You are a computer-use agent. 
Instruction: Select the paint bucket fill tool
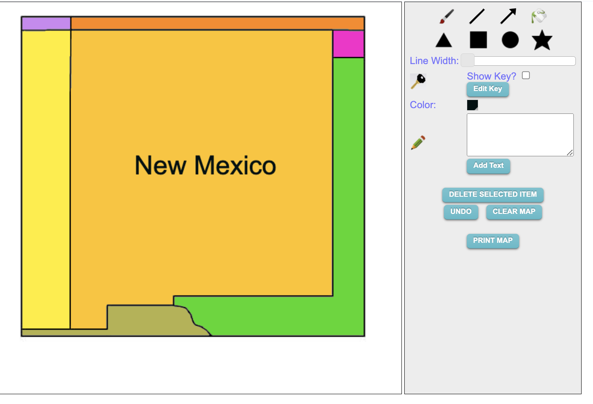click(539, 16)
